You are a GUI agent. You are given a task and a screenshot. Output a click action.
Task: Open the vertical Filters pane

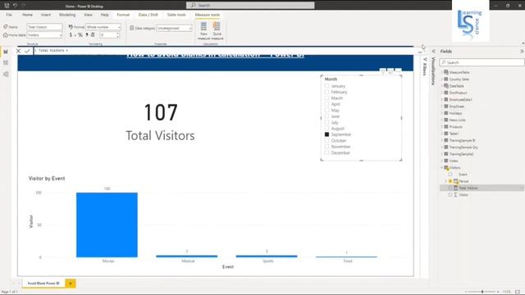click(x=425, y=66)
